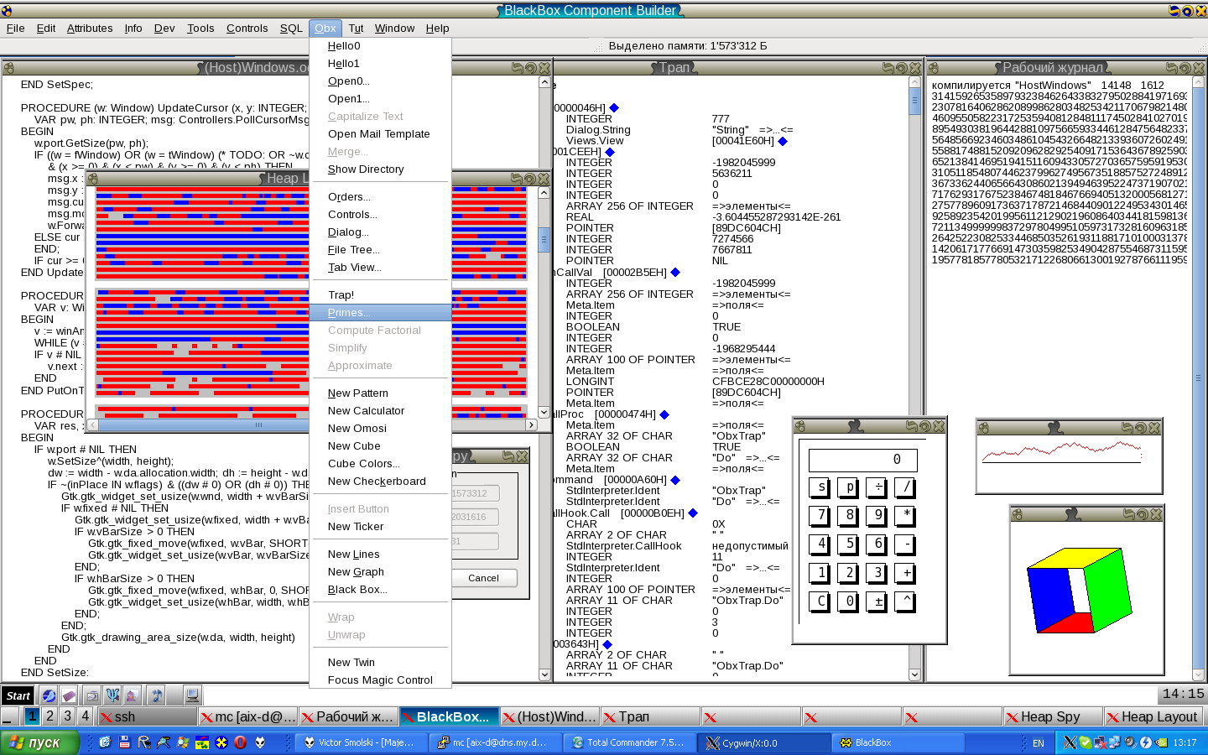Switch to virtual desktop 2 in the pager
This screenshot has height=755, width=1208.
tap(49, 716)
